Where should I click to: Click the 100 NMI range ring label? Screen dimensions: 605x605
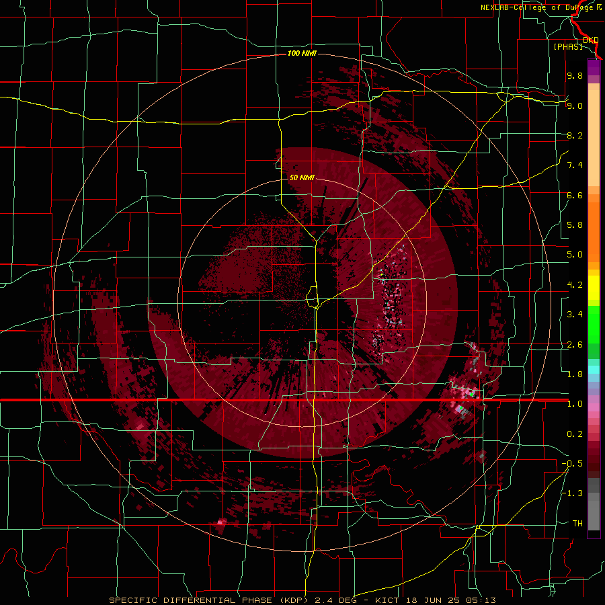302,53
